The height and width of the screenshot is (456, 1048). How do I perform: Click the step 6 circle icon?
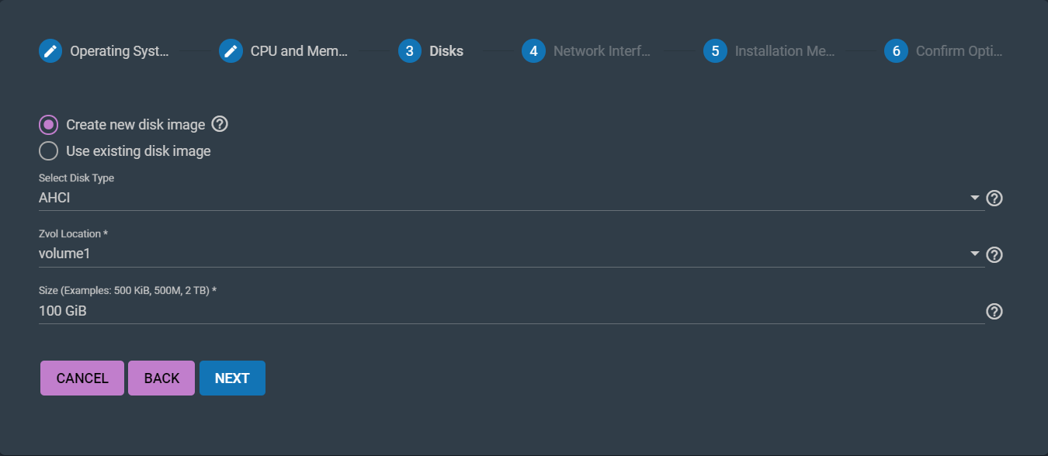point(896,51)
